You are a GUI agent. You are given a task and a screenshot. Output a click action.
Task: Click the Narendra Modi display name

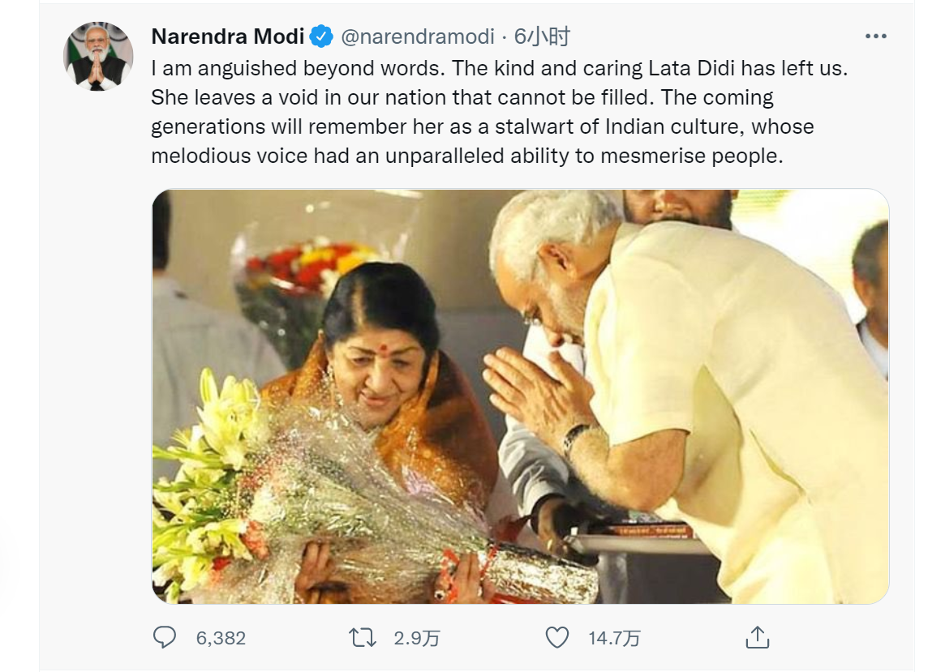click(228, 36)
